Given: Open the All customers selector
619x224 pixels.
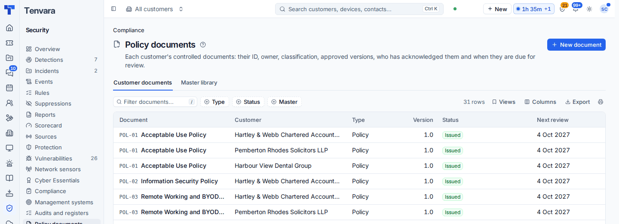Looking at the screenshot, I should tap(155, 9).
